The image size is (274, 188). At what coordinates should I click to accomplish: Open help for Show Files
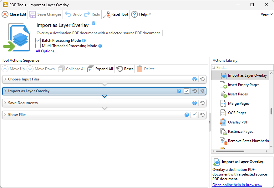pos(187,115)
